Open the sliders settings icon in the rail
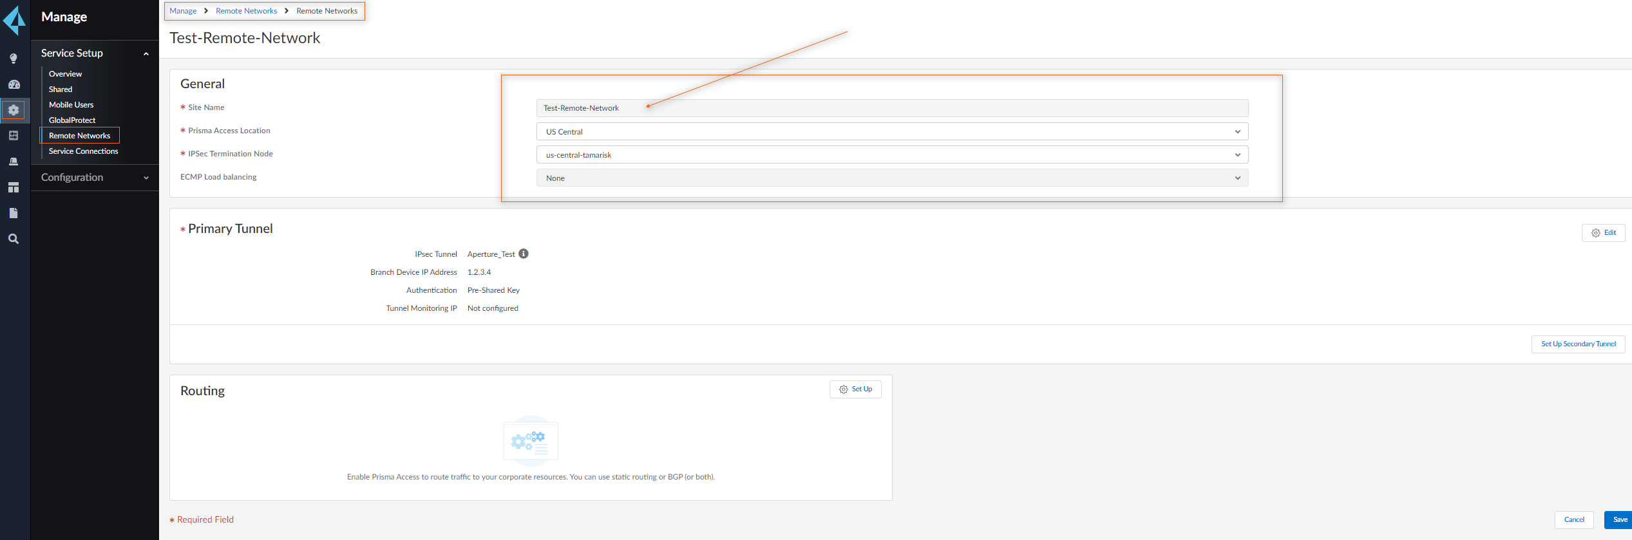Viewport: 1632px width, 540px height. coord(14,136)
